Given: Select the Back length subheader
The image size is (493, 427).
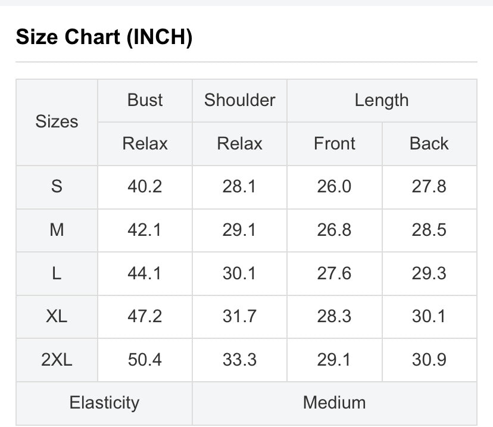Looking at the screenshot, I should 429,144.
